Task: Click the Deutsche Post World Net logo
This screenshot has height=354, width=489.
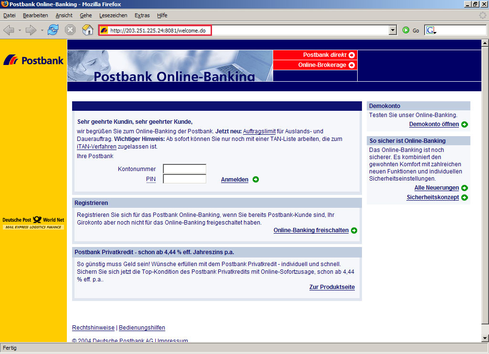Action: pos(33,223)
